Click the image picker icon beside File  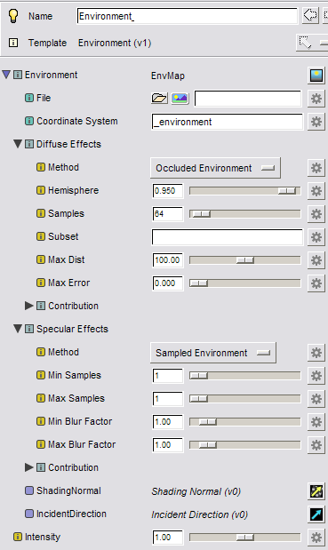coord(180,99)
